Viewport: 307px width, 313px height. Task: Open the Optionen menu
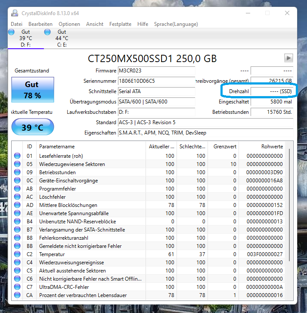[69, 24]
